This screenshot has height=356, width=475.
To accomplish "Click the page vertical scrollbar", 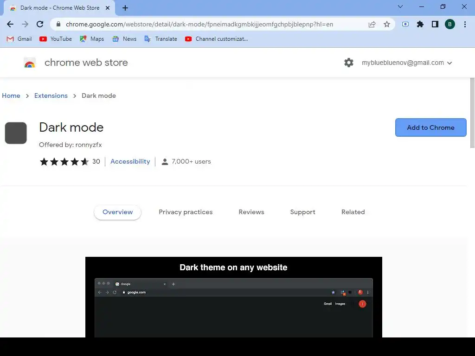I will pos(472,113).
